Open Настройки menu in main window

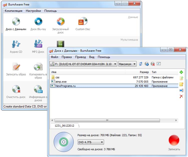coord(33,11)
